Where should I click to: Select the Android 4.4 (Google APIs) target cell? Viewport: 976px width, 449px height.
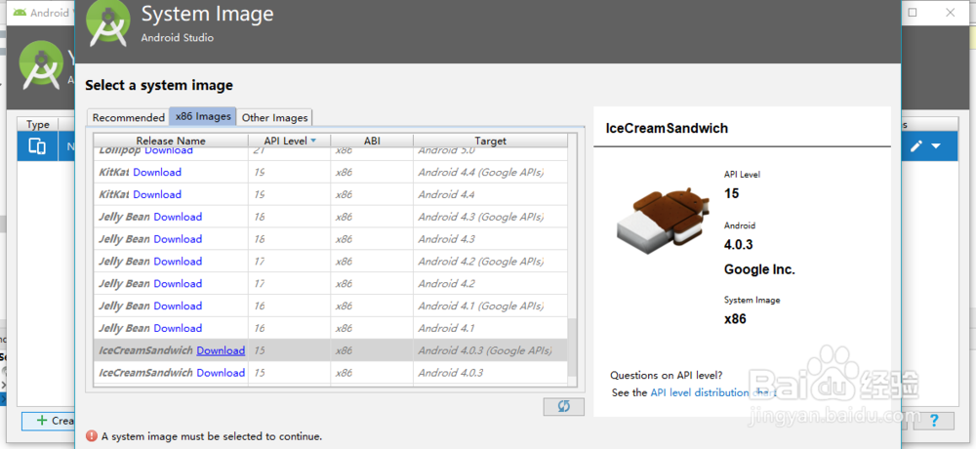pos(491,172)
